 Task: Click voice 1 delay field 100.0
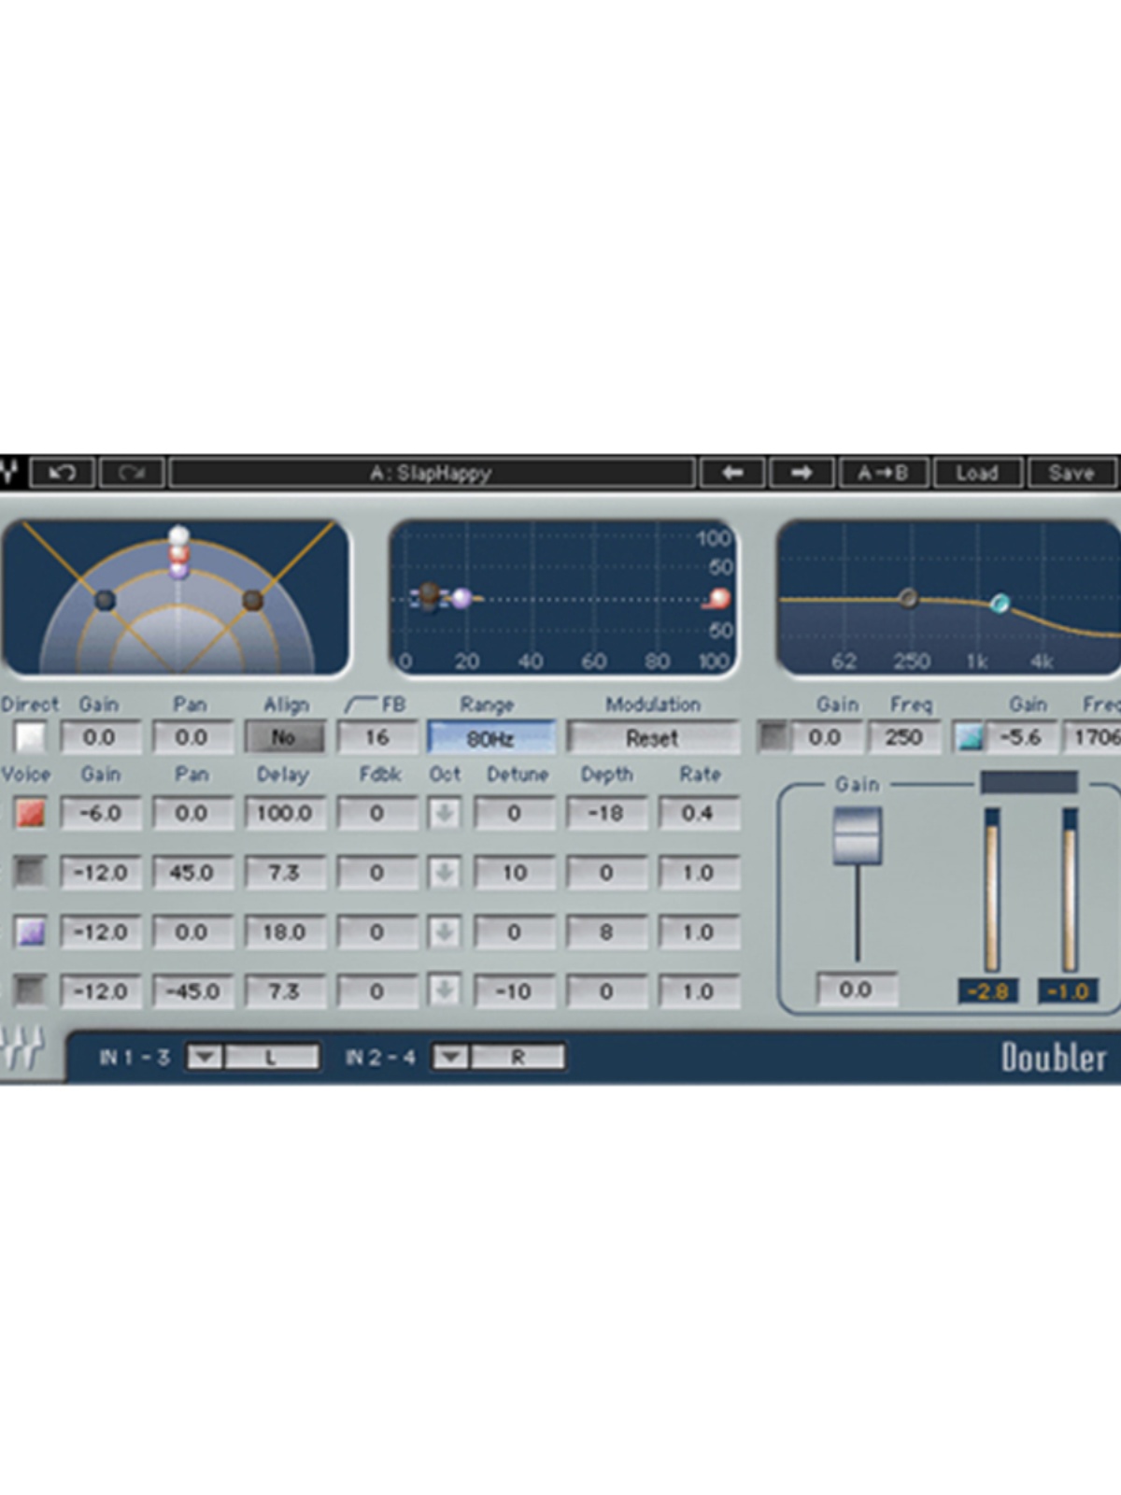[285, 814]
